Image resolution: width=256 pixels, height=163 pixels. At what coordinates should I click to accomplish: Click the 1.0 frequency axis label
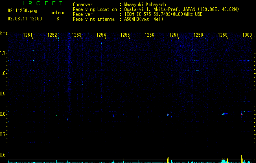pyautogui.click(x=3, y=73)
